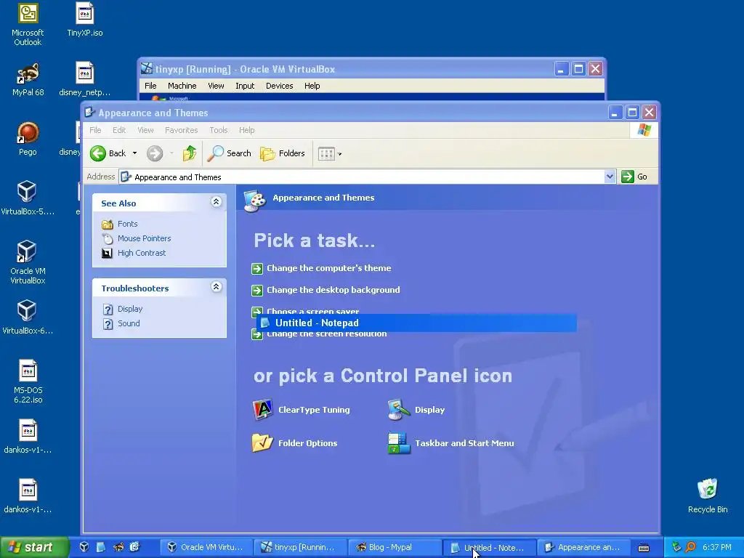Select the Pego desktop icon

click(x=28, y=139)
